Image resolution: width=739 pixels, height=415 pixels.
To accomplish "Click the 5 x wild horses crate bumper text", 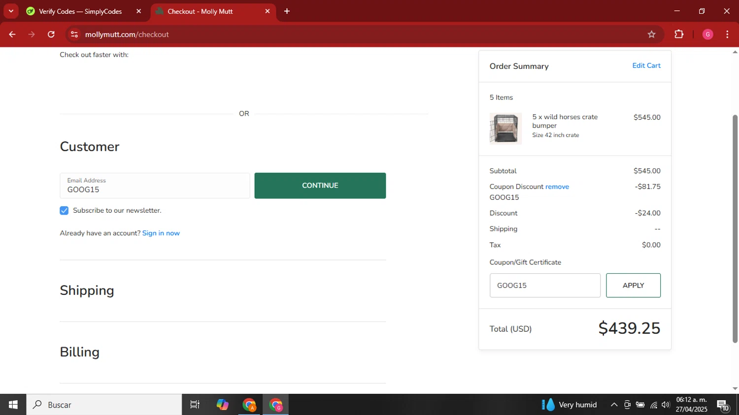I will [x=565, y=121].
